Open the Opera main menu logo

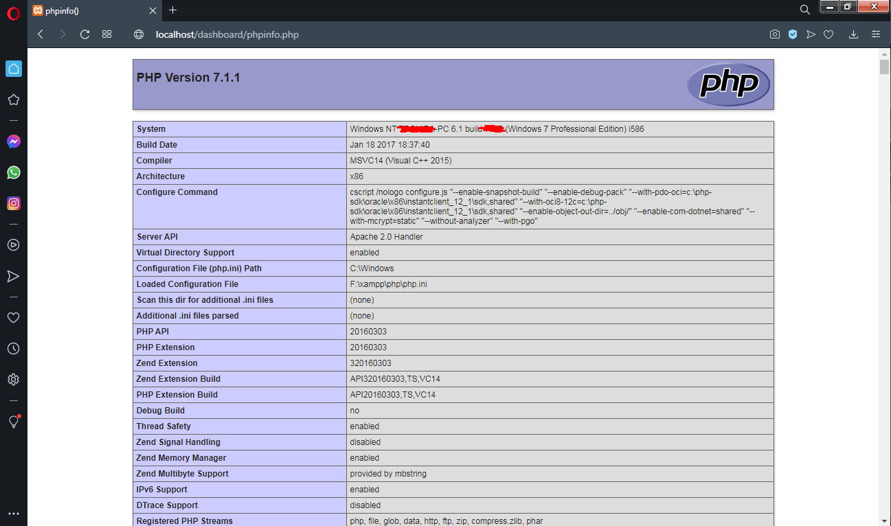click(x=14, y=14)
